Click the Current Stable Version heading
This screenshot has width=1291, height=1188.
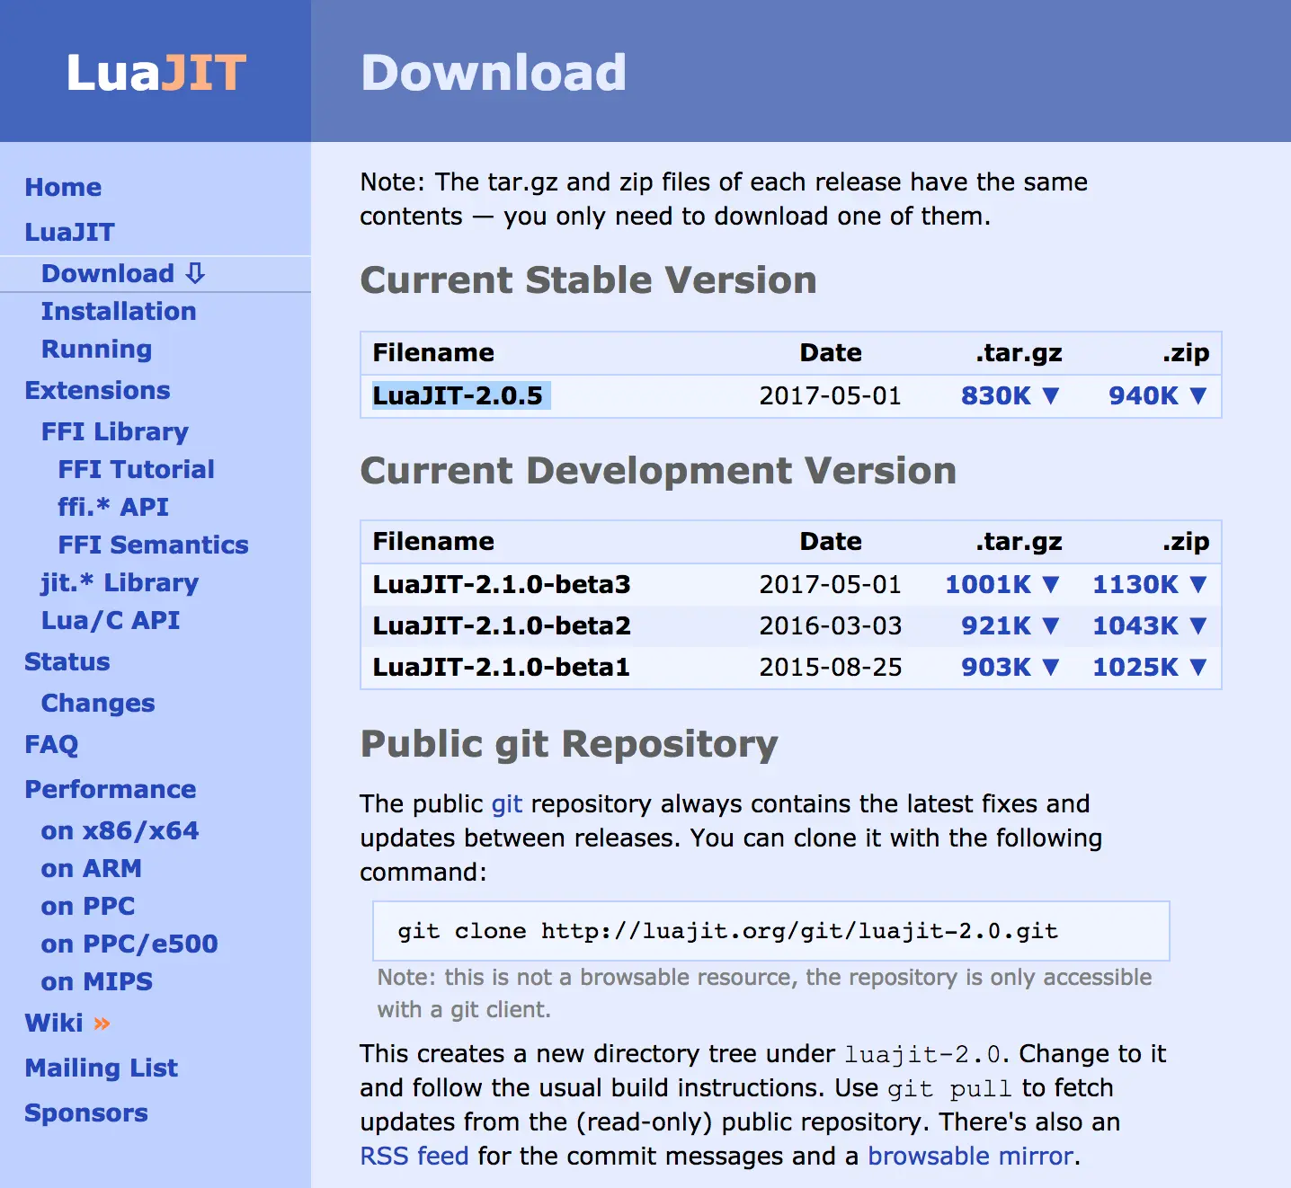pos(588,280)
